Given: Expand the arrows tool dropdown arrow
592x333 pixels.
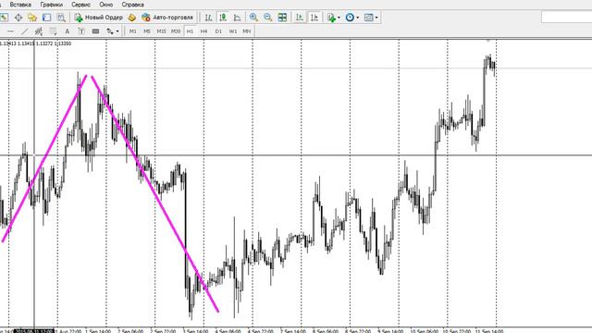Looking at the screenshot, I should pyautogui.click(x=117, y=31).
